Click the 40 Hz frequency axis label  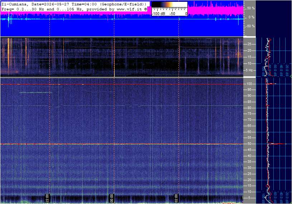click(249, 156)
